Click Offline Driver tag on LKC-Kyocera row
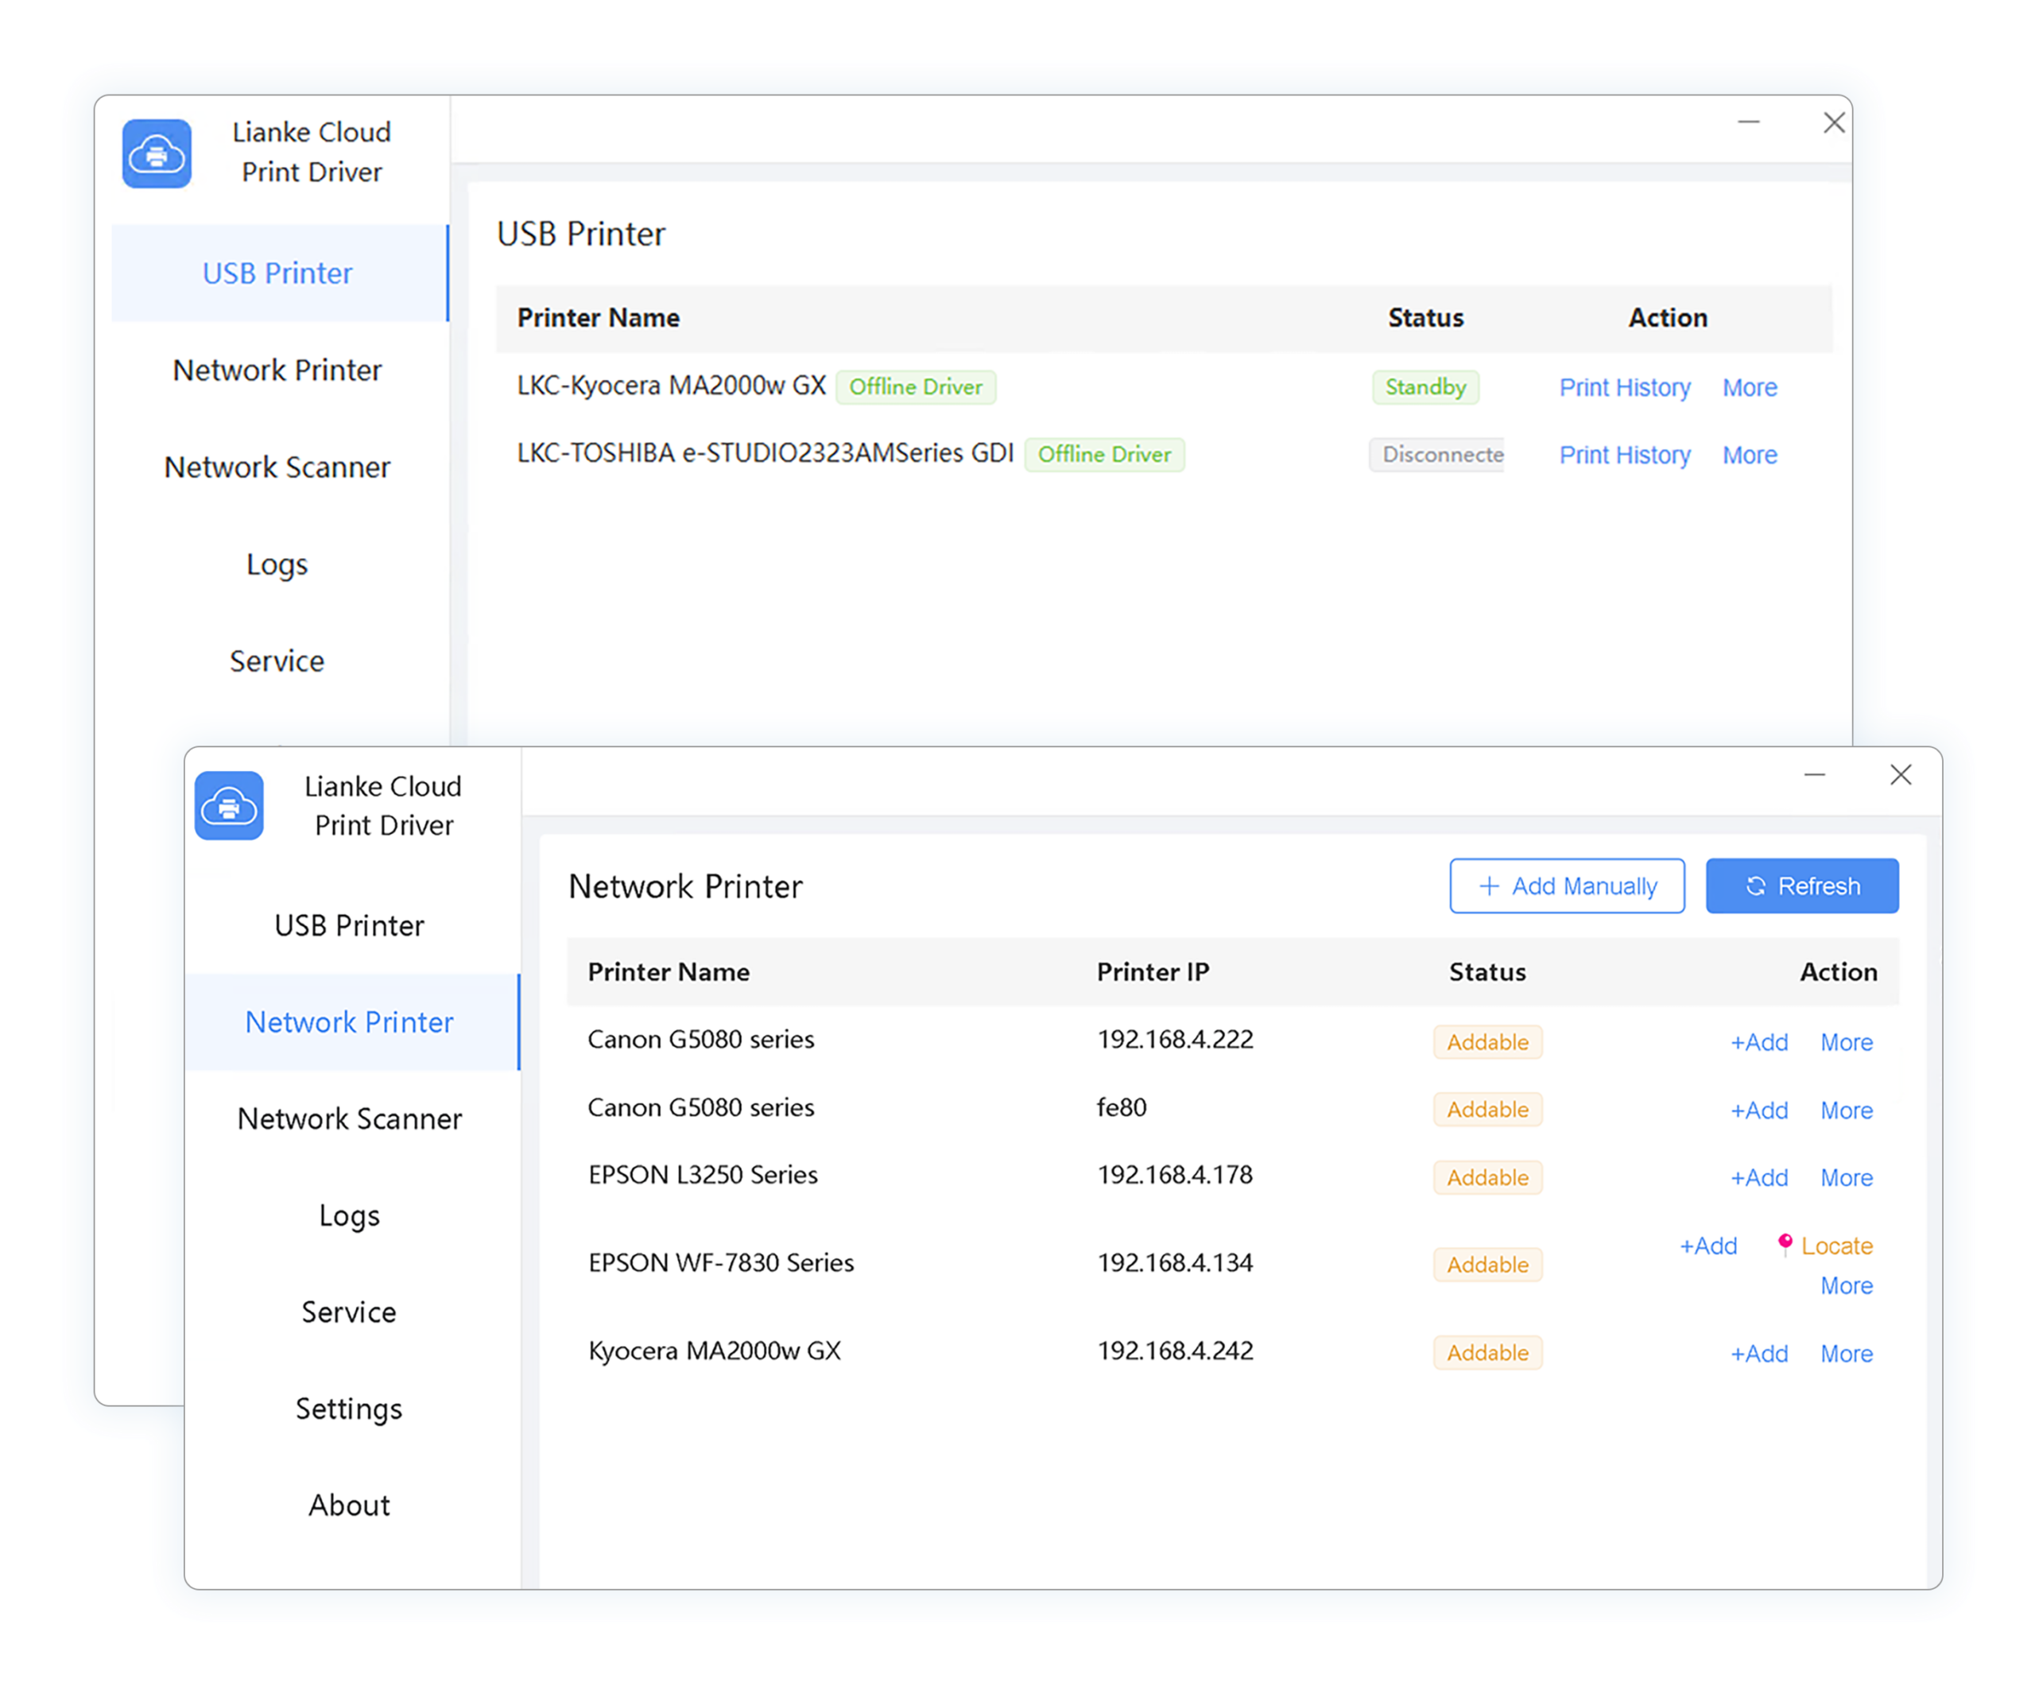The width and height of the screenshot is (2035, 1686). pyautogui.click(x=916, y=386)
